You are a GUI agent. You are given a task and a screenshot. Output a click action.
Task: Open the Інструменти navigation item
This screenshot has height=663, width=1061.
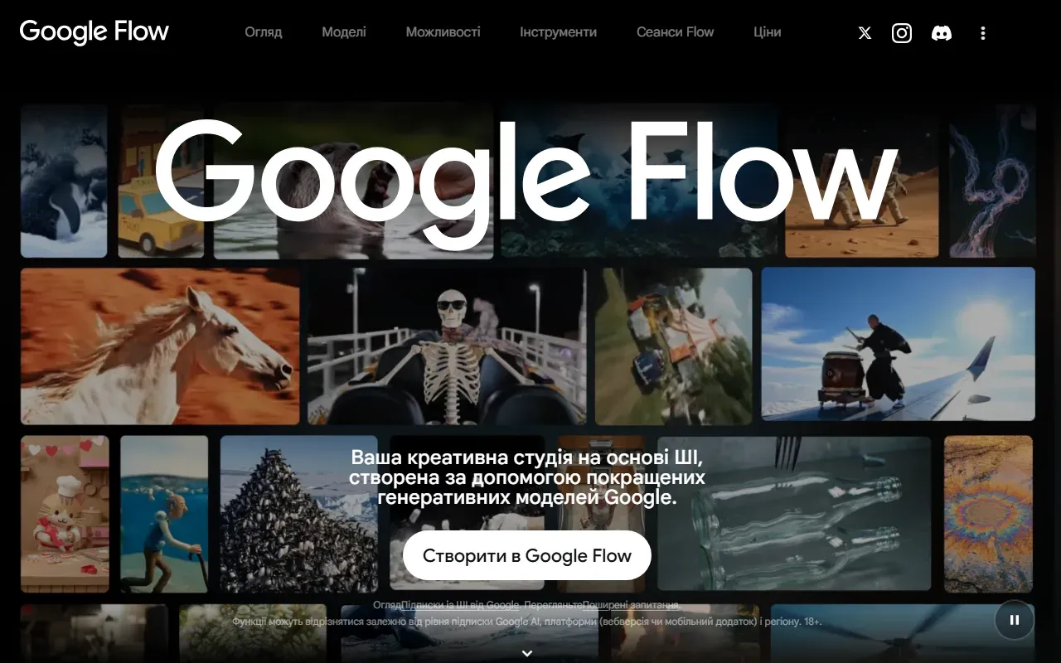pos(559,32)
